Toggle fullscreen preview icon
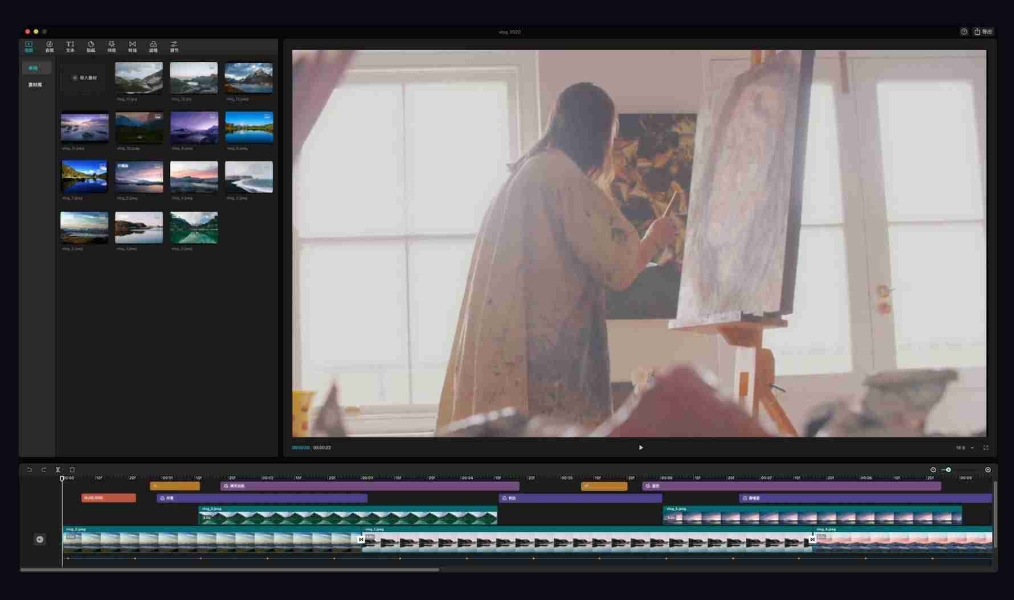Image resolution: width=1014 pixels, height=600 pixels. (986, 447)
